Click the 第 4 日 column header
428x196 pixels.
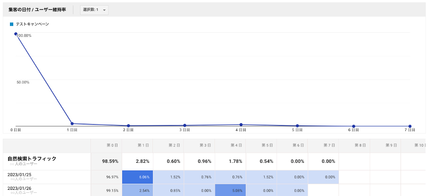click(x=237, y=145)
